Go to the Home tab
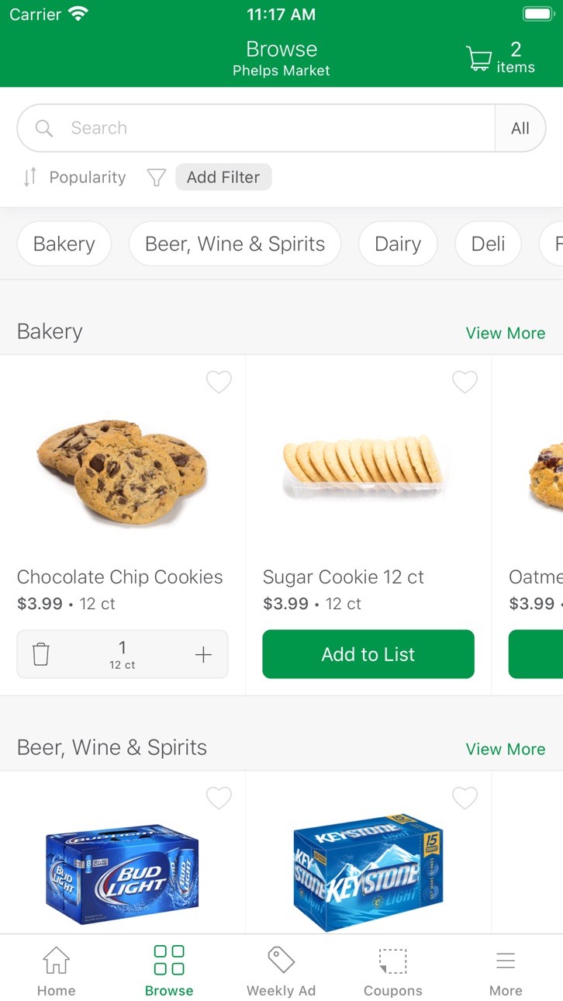 [x=57, y=970]
